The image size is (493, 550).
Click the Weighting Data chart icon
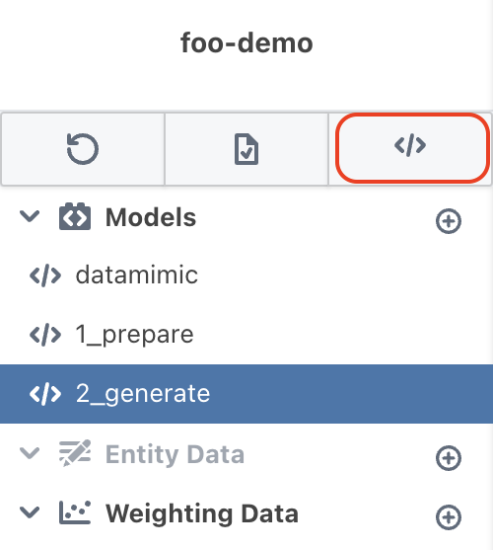(75, 512)
